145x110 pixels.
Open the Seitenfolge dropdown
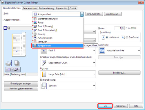(119, 50)
